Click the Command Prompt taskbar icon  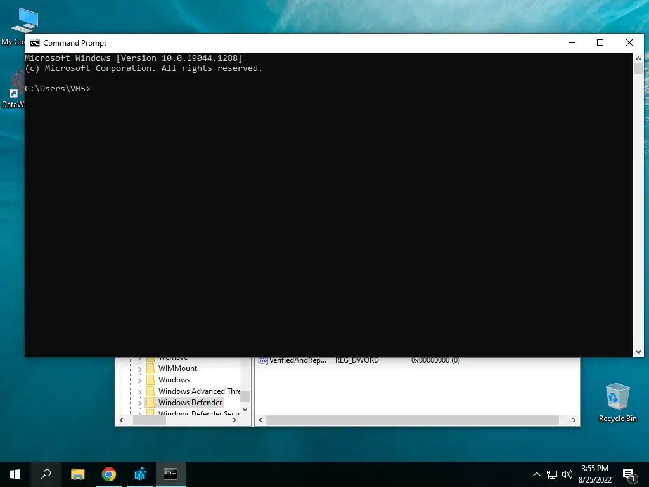pos(170,474)
